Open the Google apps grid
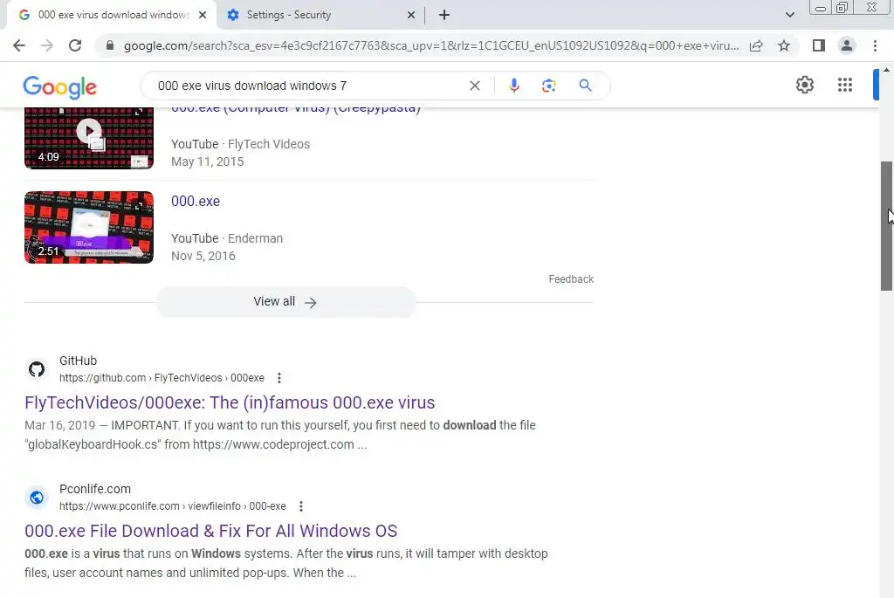 point(845,85)
